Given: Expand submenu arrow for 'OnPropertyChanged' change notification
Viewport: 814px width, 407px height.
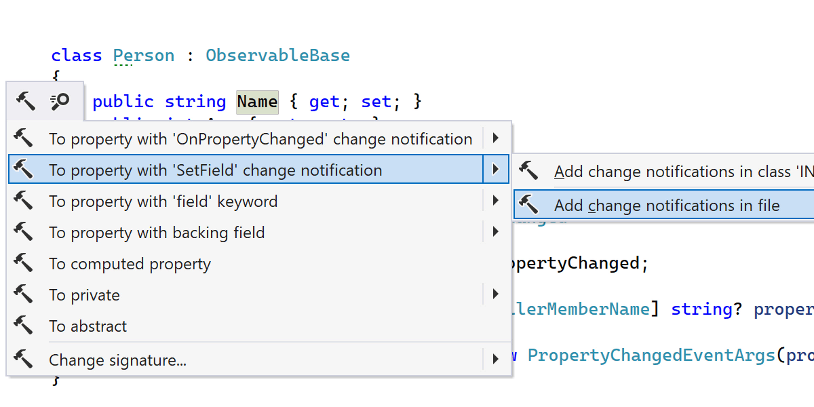Looking at the screenshot, I should pos(496,139).
